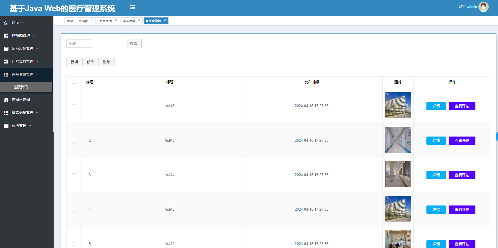498x248 pixels.
Task: Switch to the 首页 tab
Action: (x=70, y=21)
